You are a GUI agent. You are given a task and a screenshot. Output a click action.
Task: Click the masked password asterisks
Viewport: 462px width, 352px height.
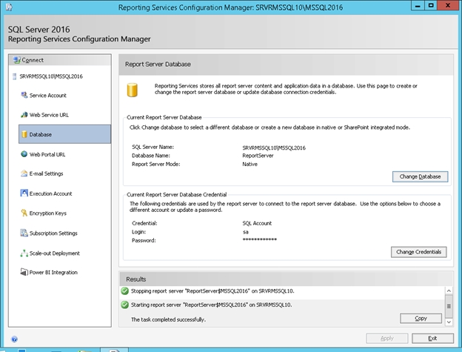[x=260, y=239]
